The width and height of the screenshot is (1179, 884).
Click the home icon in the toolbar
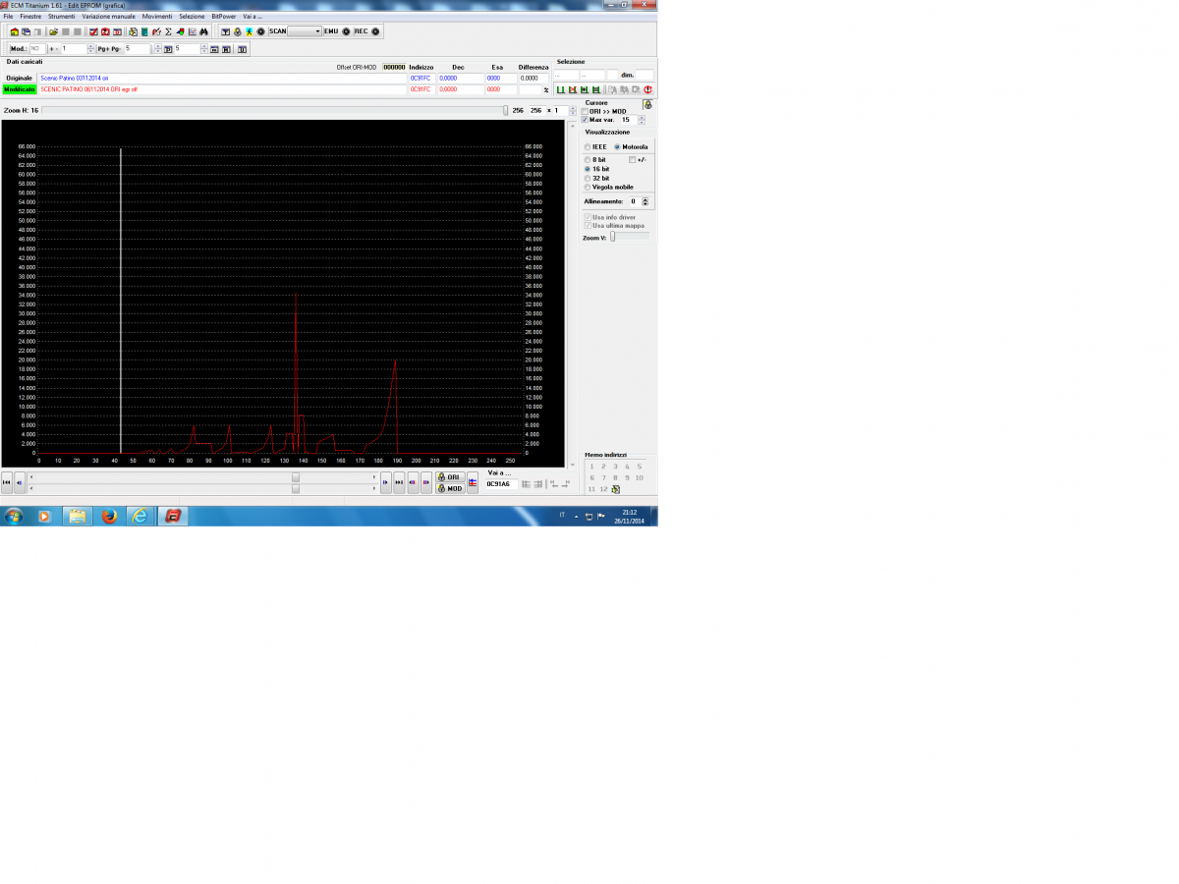click(x=14, y=31)
